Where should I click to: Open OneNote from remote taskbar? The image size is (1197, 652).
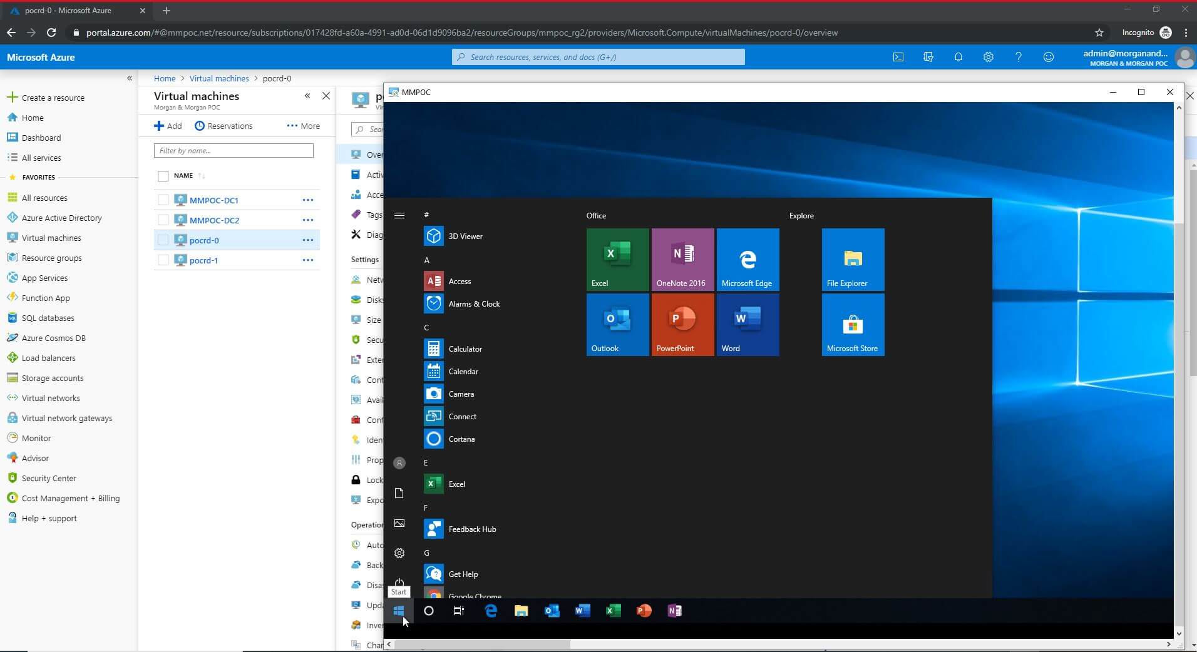click(674, 611)
